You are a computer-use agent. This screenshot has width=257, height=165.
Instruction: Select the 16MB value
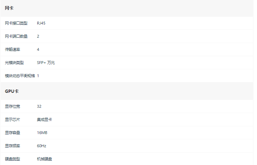click(x=42, y=133)
